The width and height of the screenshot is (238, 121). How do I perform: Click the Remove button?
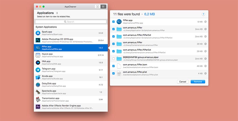pyautogui.click(x=198, y=82)
